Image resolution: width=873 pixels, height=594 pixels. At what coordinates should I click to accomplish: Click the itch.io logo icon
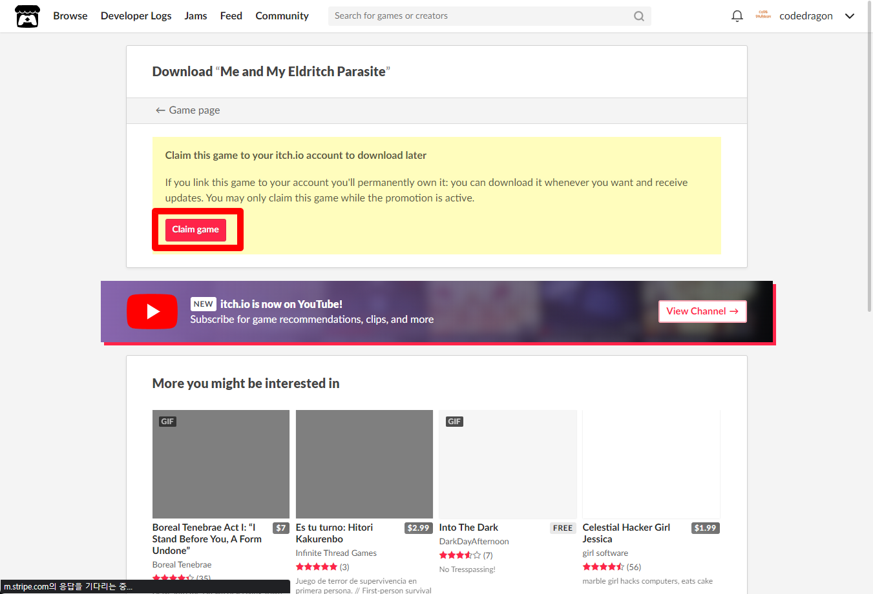(x=27, y=16)
